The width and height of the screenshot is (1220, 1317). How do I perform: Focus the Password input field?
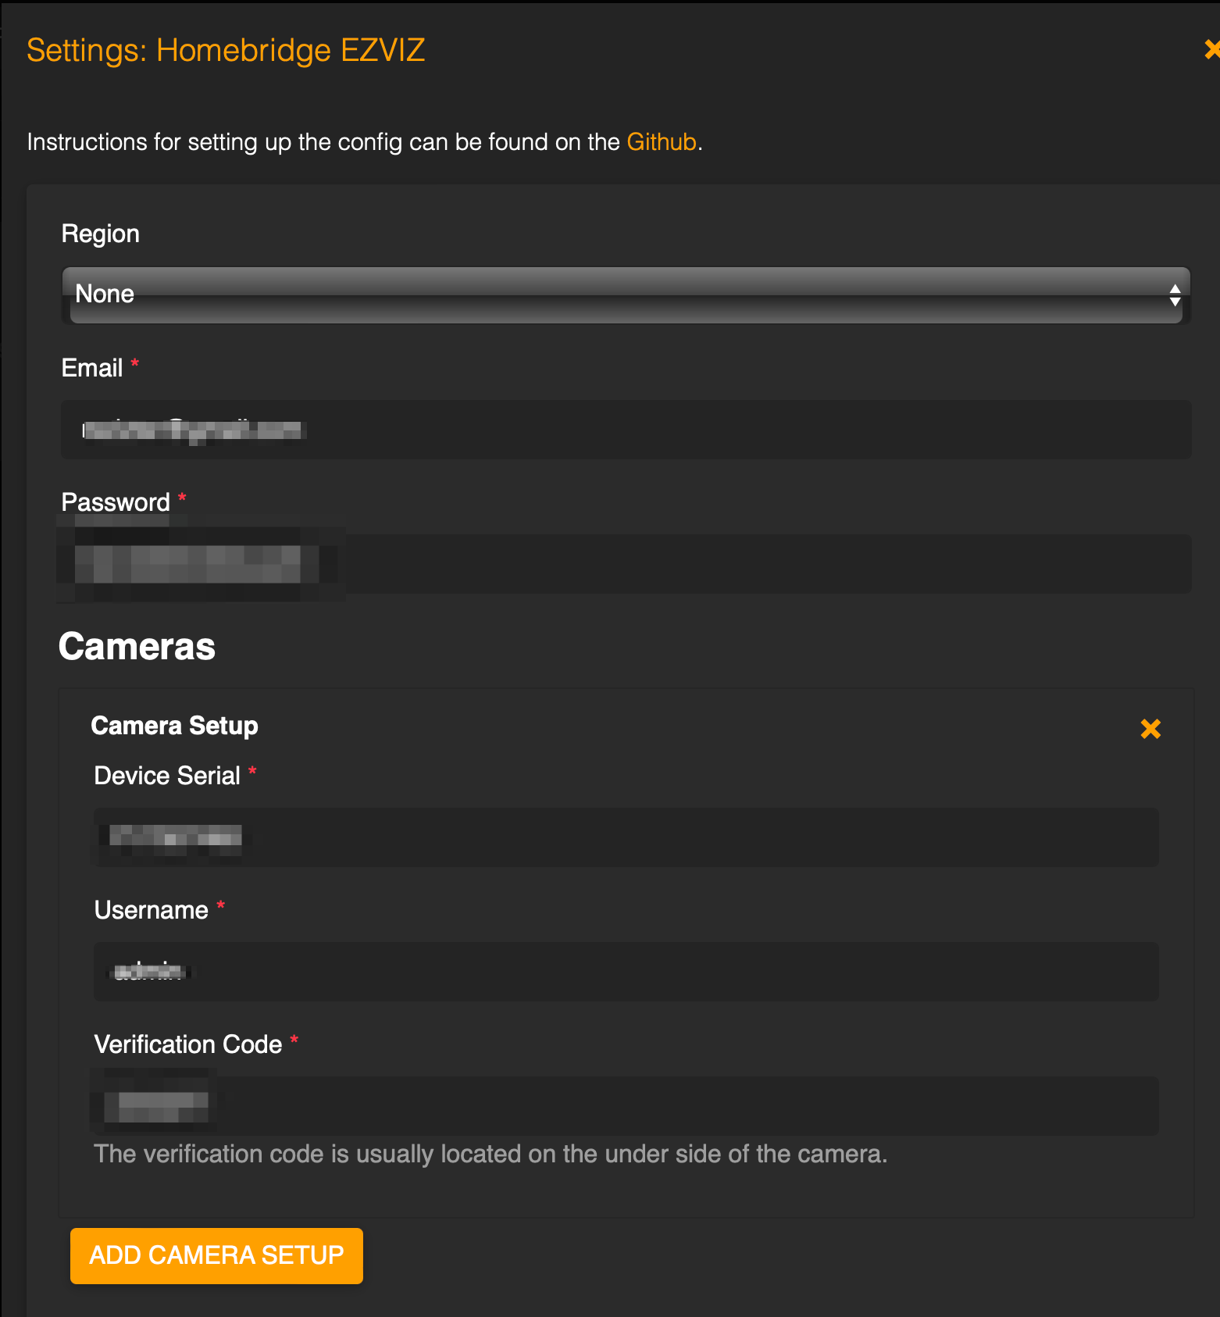coord(626,564)
